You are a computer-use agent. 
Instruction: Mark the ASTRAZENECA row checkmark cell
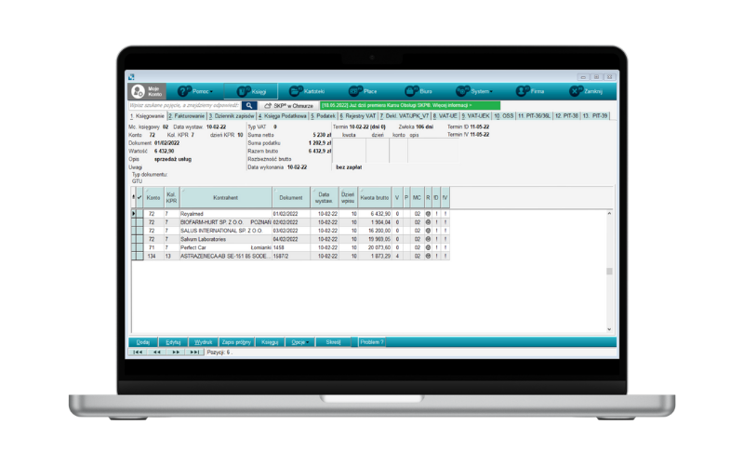pyautogui.click(x=140, y=257)
